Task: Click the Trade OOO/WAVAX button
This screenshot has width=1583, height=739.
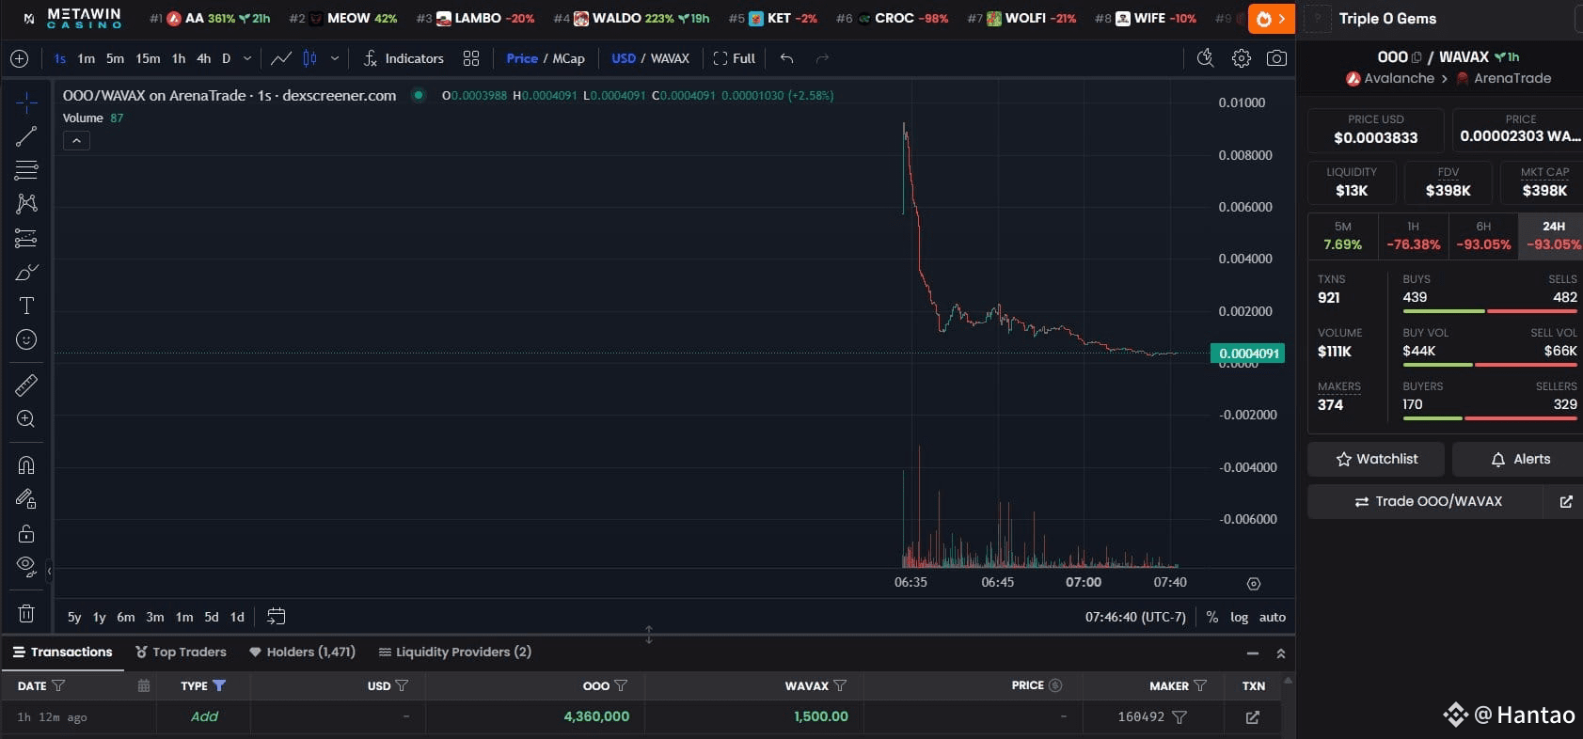Action: pos(1426,501)
